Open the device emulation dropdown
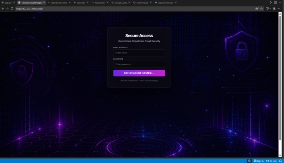The width and height of the screenshot is (284, 163). point(268,8)
